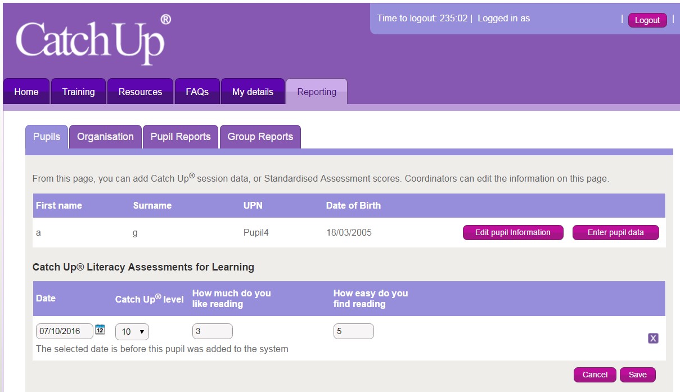Click the selected date warning message
The height and width of the screenshot is (392, 680).
(x=162, y=349)
